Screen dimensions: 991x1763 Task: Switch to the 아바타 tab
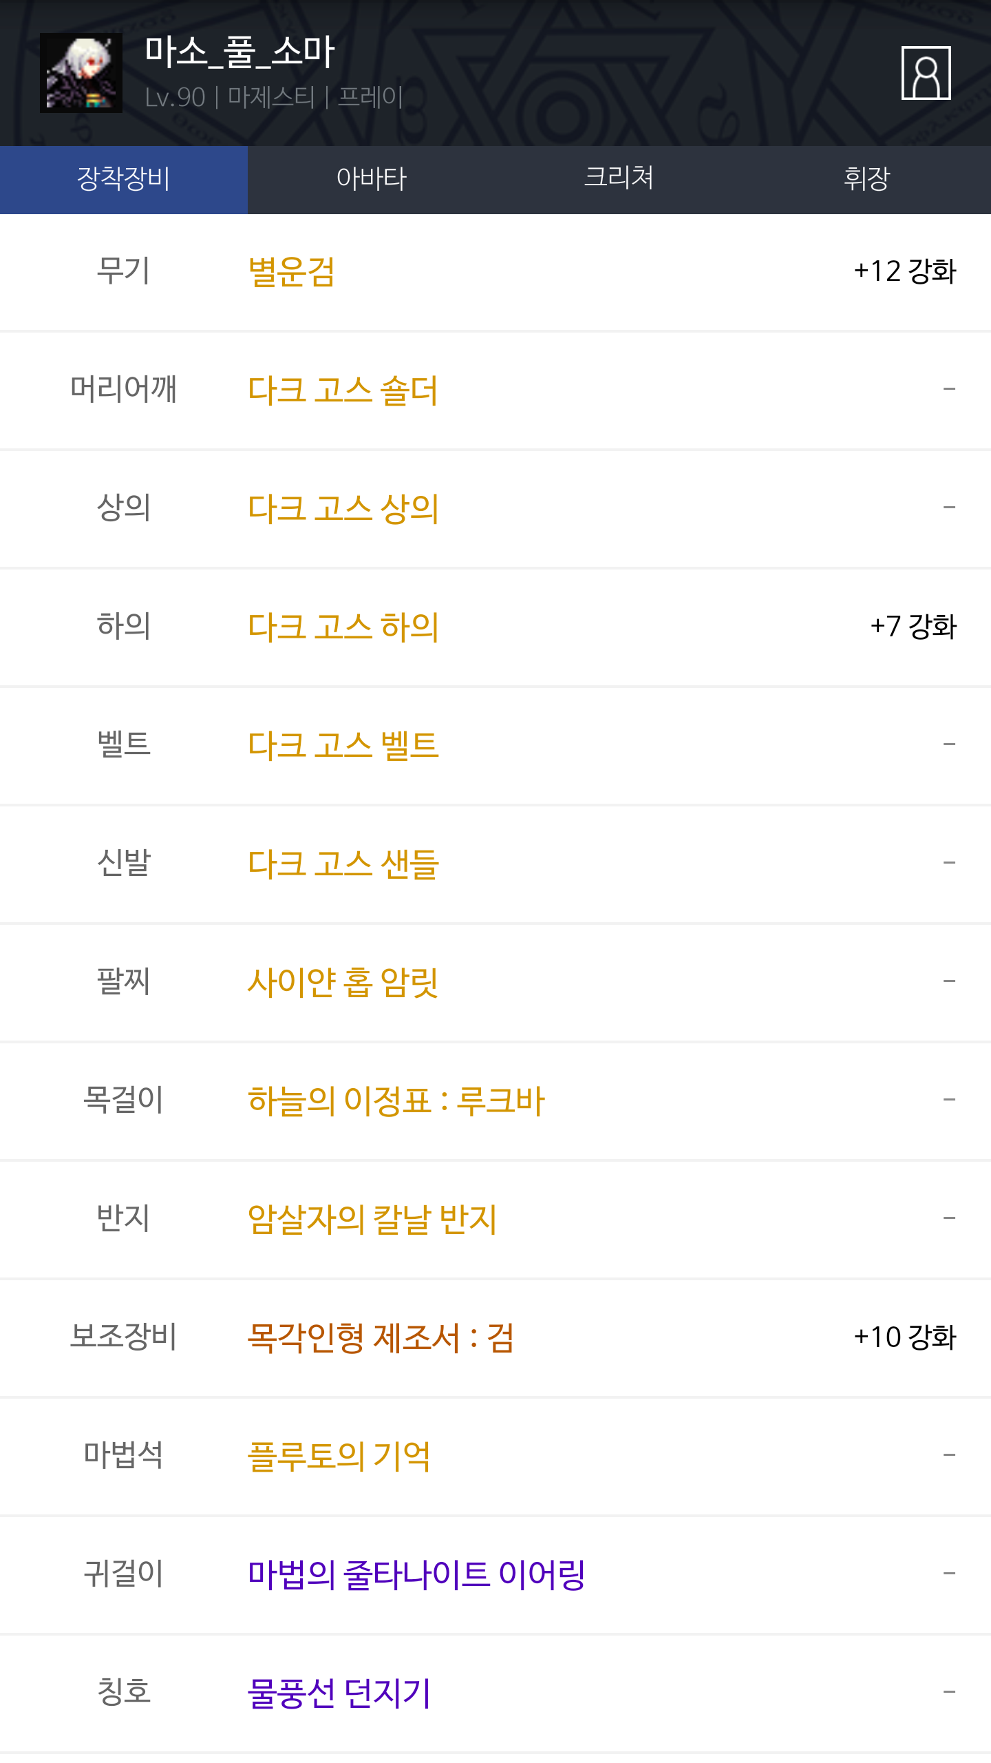[x=372, y=179]
